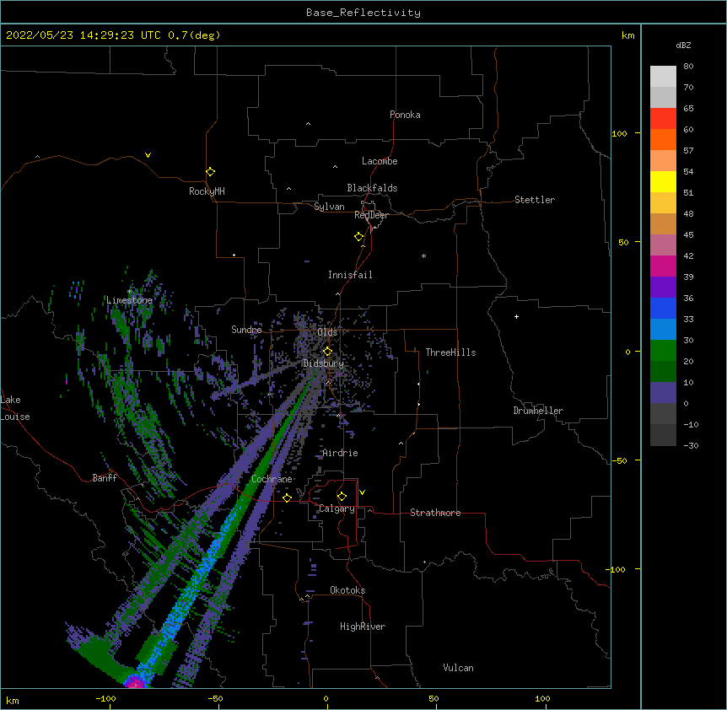Screen dimensions: 727x710
Task: Click the white caret marker below Ponoka
Action: [308, 124]
